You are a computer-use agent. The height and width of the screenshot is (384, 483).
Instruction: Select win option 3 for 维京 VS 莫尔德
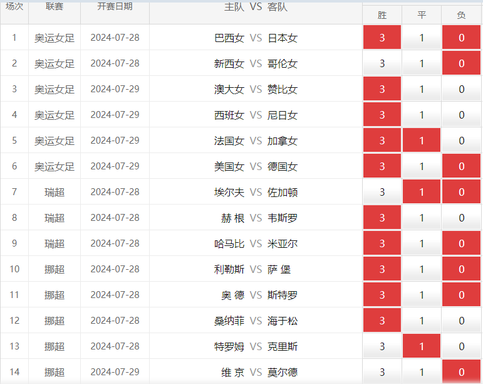(382, 371)
